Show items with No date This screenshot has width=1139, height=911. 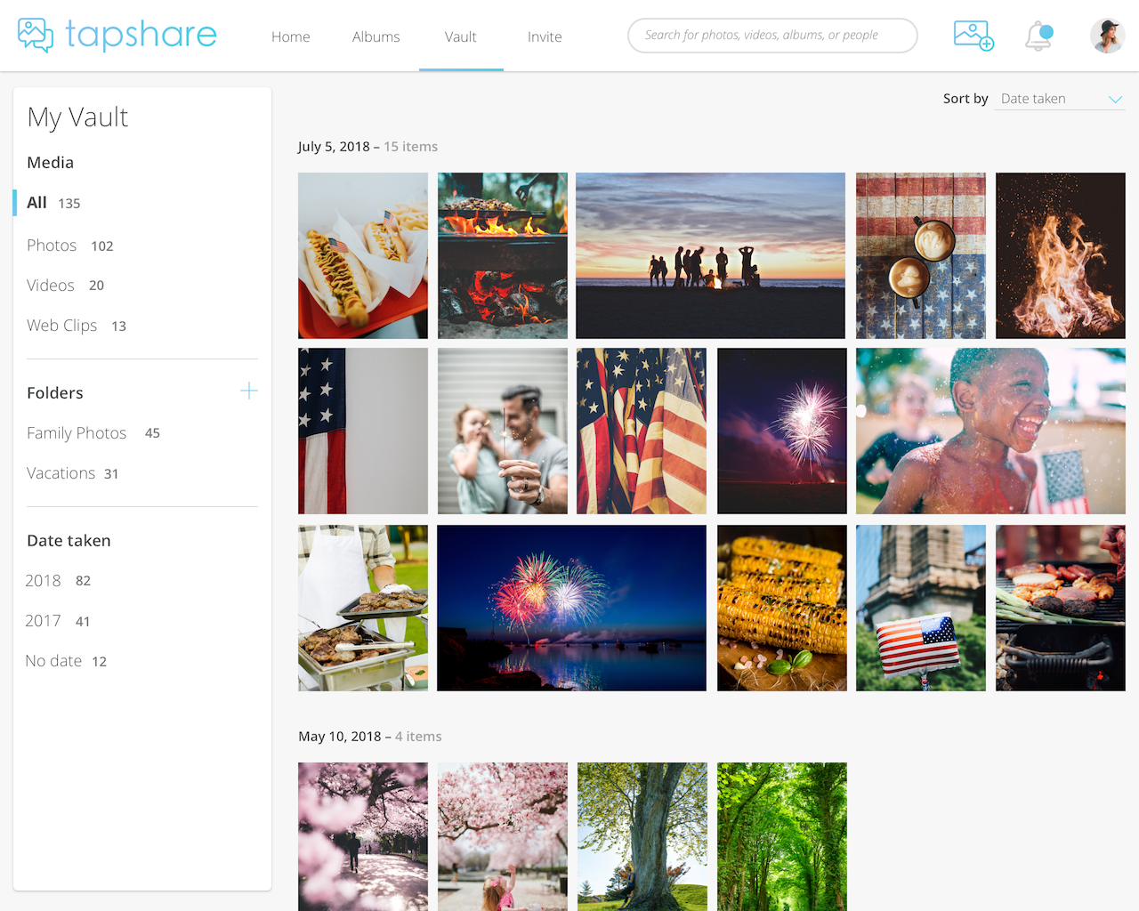click(x=66, y=661)
